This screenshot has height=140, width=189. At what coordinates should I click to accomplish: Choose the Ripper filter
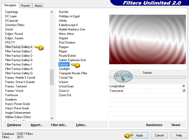tap(63, 51)
